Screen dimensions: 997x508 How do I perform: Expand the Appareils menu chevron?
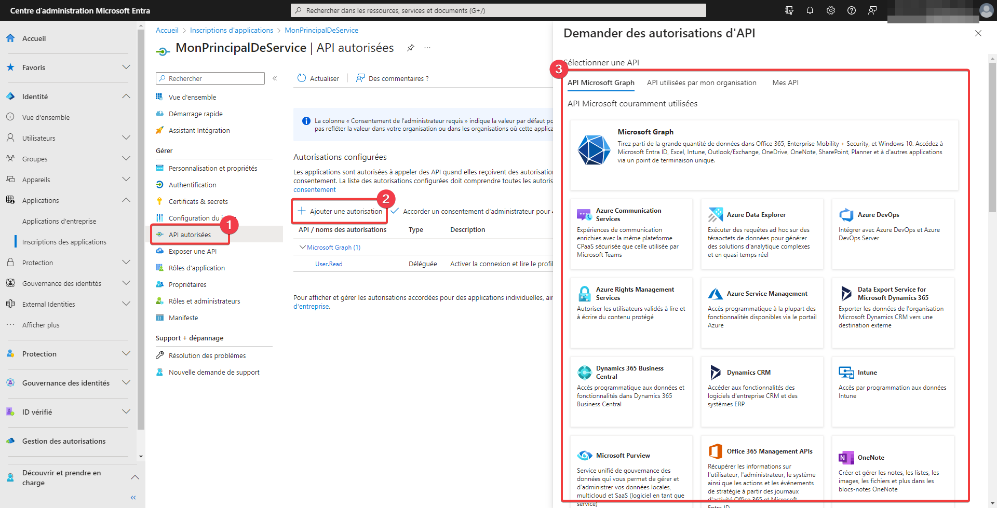[126, 180]
